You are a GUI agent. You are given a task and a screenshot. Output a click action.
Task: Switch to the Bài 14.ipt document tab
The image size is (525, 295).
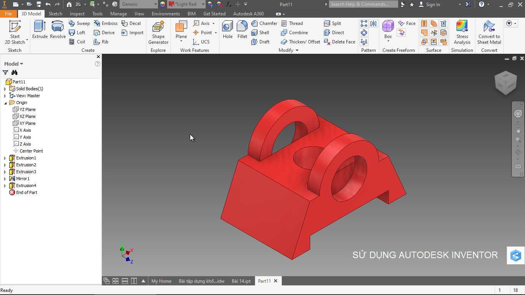tap(241, 281)
